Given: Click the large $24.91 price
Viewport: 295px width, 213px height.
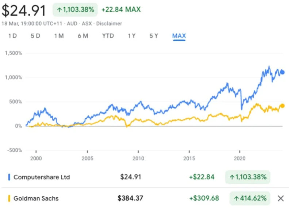Looking at the screenshot, I should pos(24,11).
